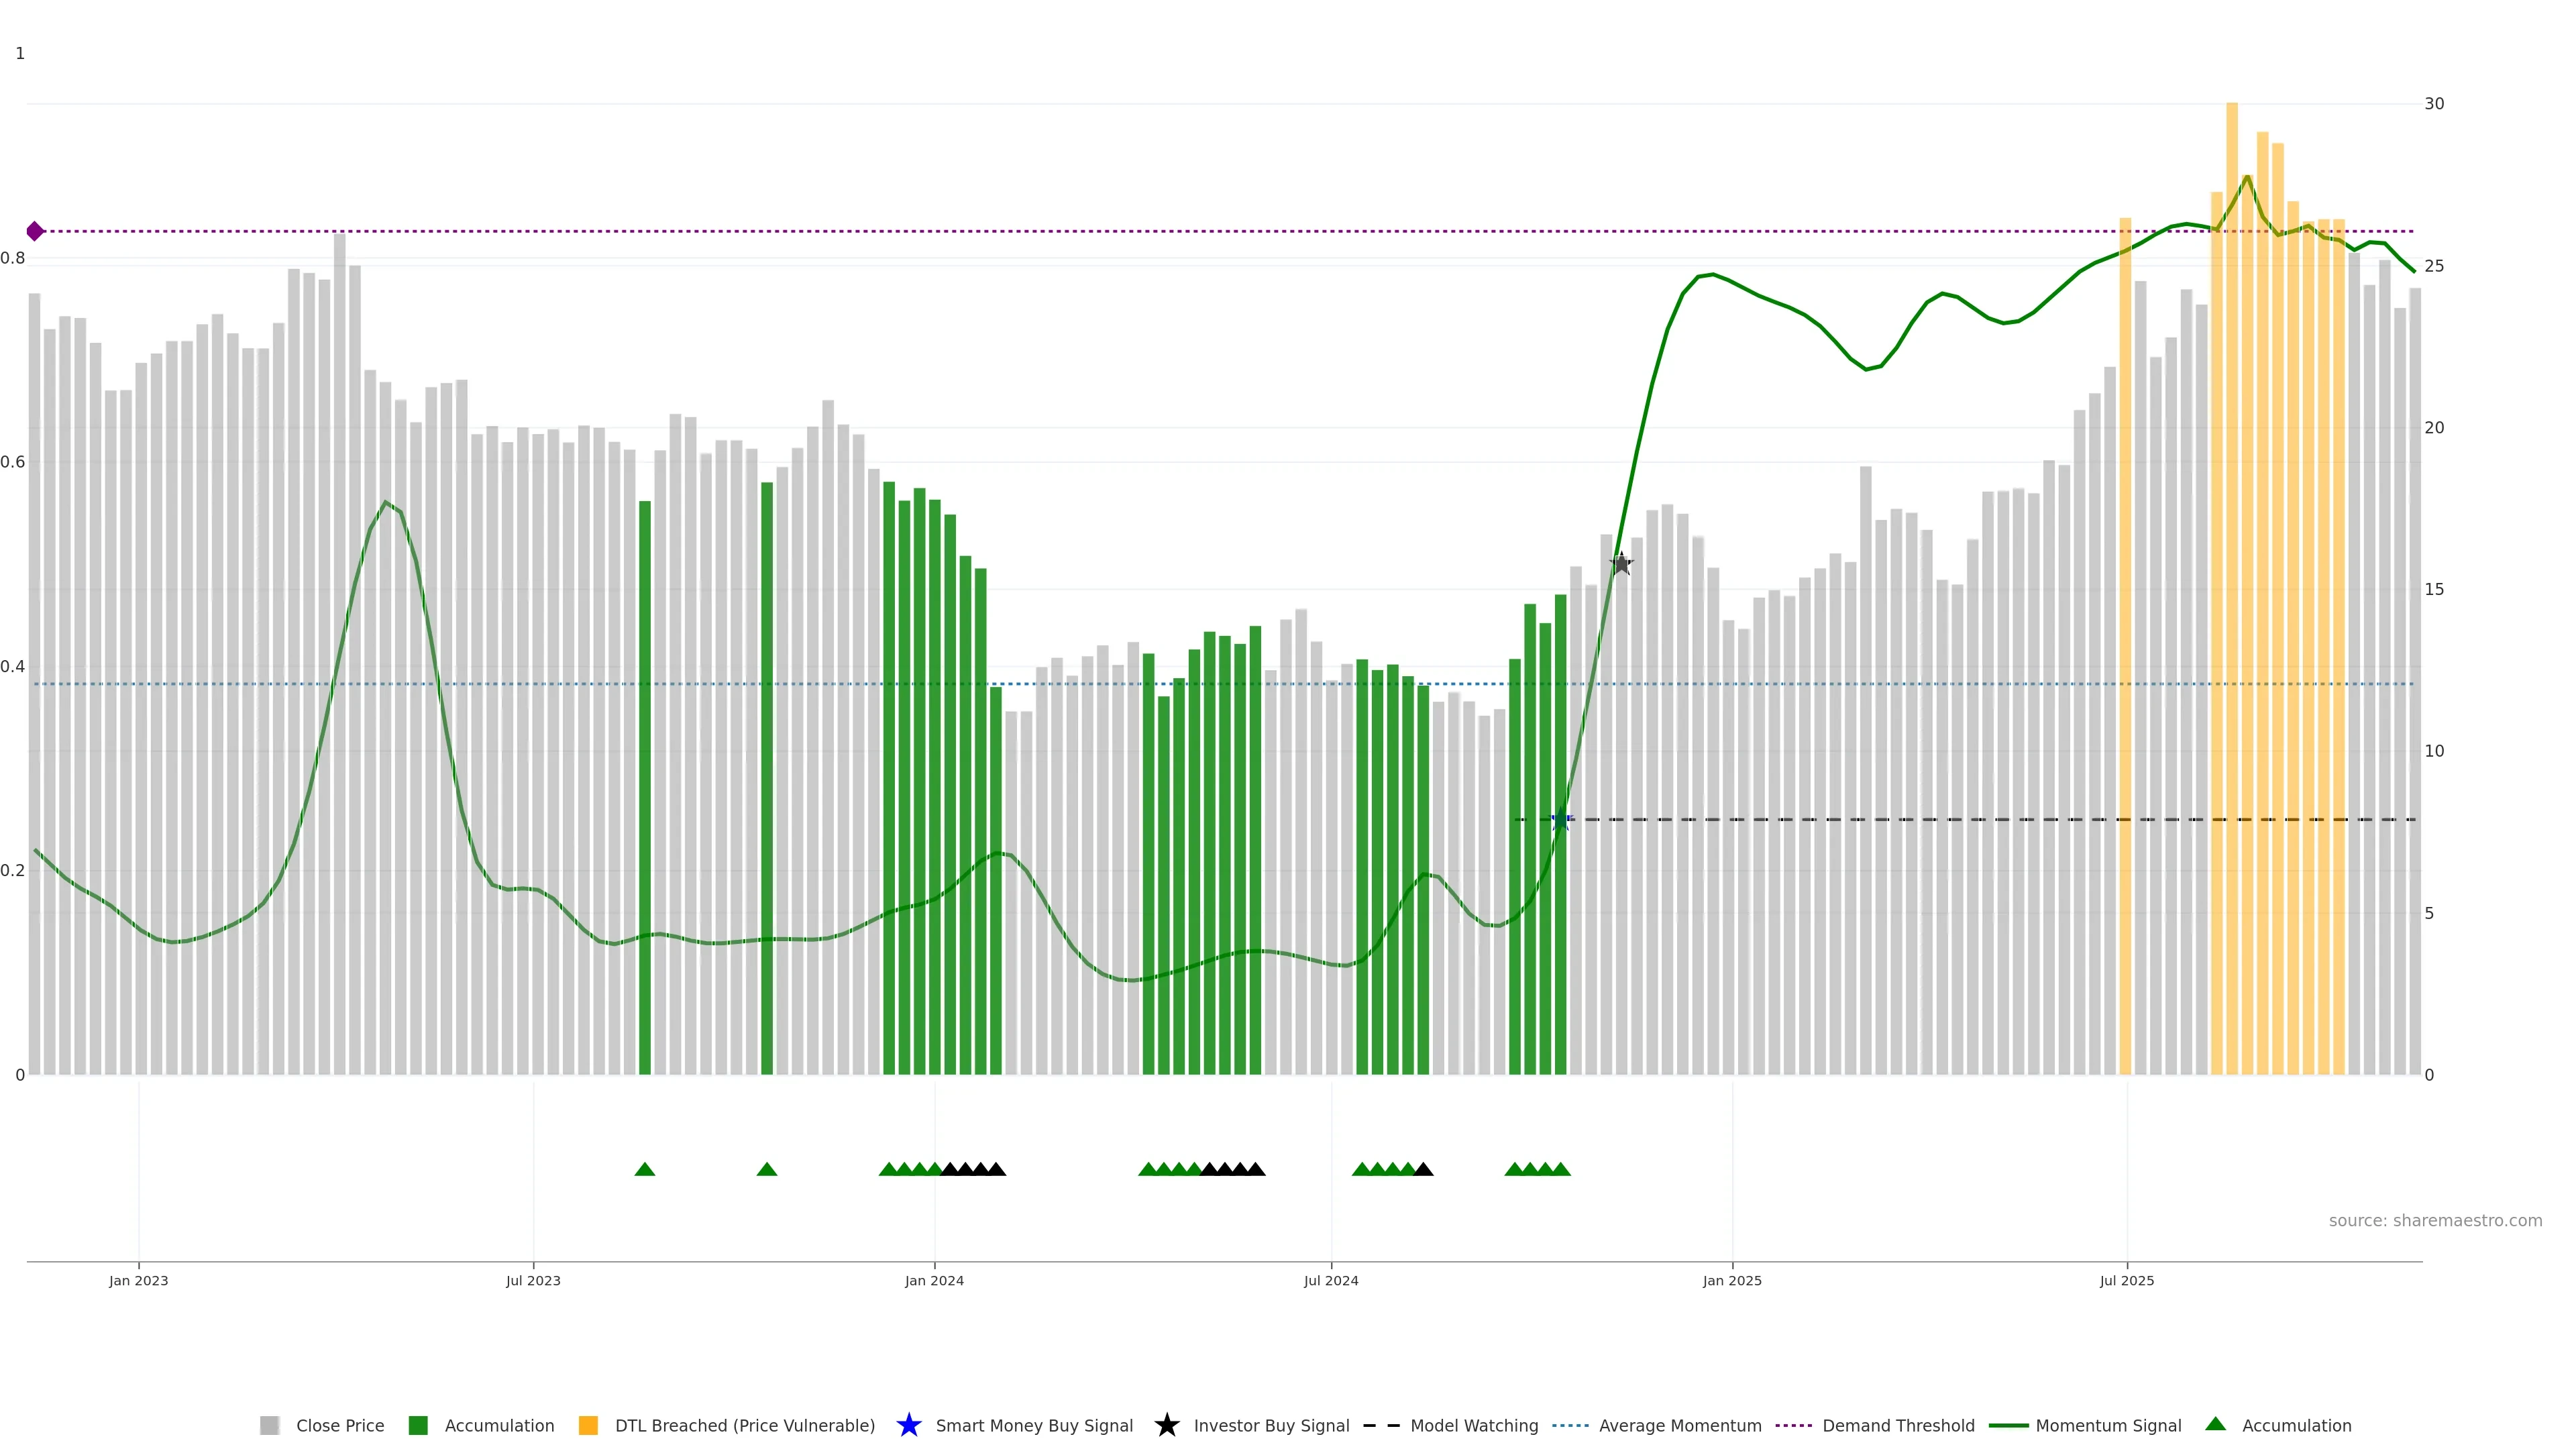Click the Jul 2025 x-axis label

[x=2126, y=1280]
